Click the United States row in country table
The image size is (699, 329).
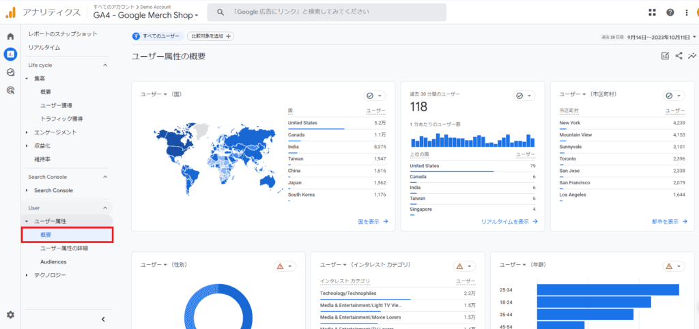click(x=337, y=124)
